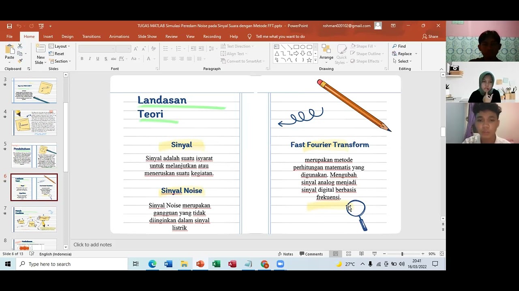Viewport: 519px width, 291px height.
Task: Toggle Bold formatting
Action: 82,59
